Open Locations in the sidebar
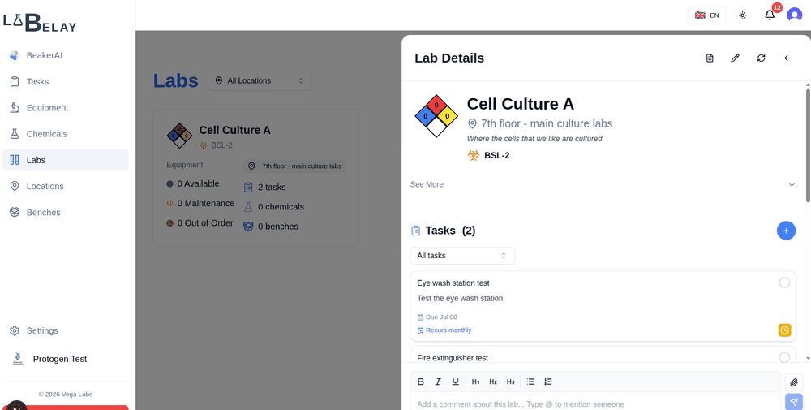The height and width of the screenshot is (410, 811). [65, 186]
